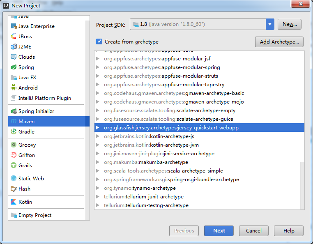
Task: Choose Empty Project type
Action: point(47,215)
